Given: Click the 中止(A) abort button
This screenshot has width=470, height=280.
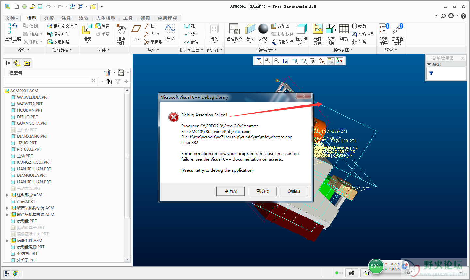Looking at the screenshot, I should pyautogui.click(x=231, y=191).
